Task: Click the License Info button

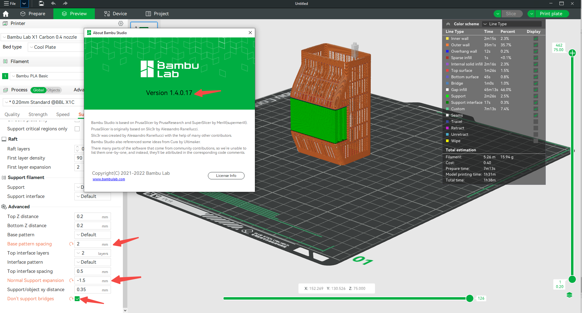Action: (x=226, y=175)
